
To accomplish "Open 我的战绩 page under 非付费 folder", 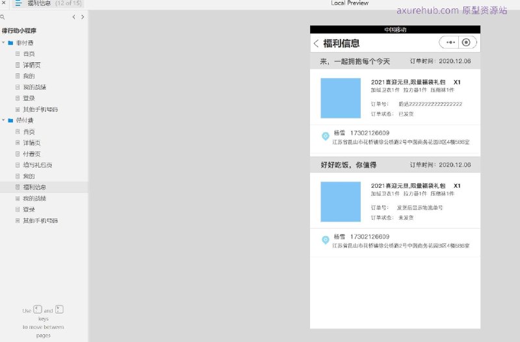I will coord(34,87).
